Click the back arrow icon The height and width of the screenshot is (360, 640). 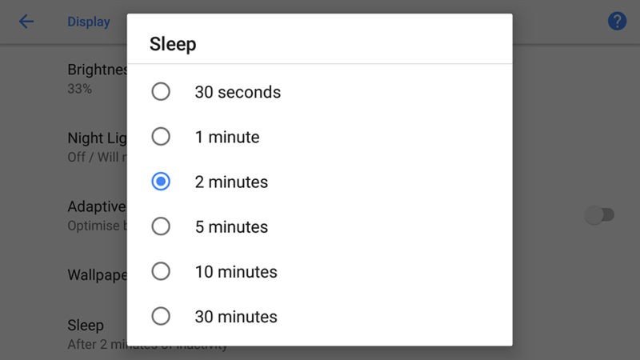(26, 22)
